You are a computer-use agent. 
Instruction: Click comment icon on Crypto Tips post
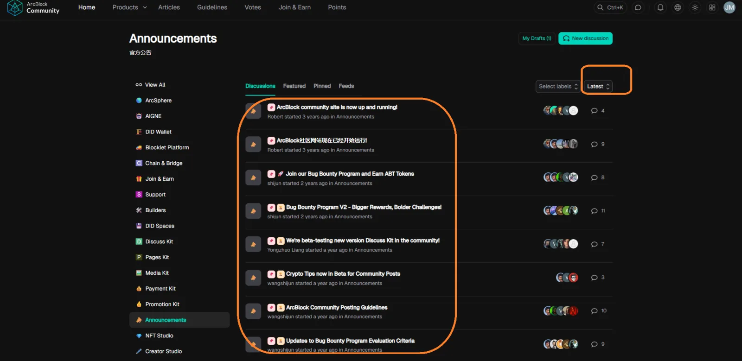pyautogui.click(x=594, y=278)
